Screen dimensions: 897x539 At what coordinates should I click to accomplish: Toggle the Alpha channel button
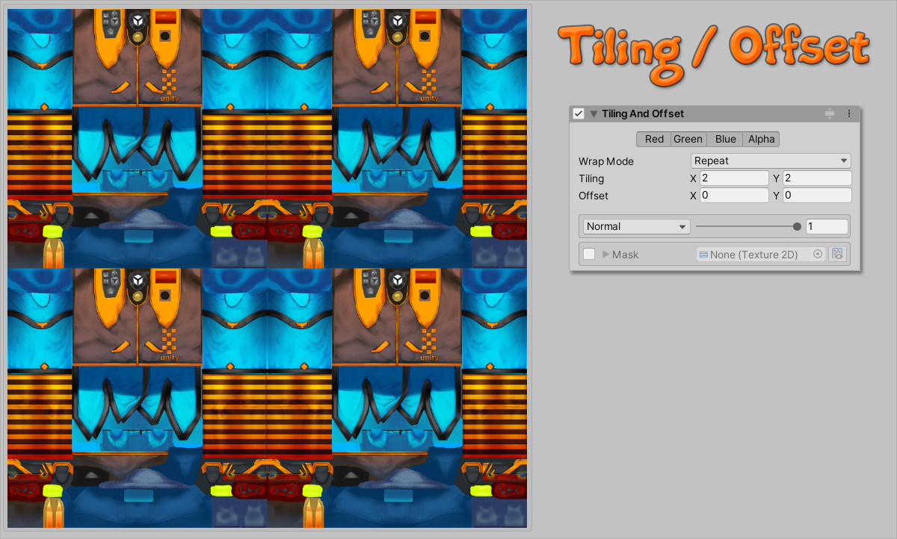[x=761, y=139]
